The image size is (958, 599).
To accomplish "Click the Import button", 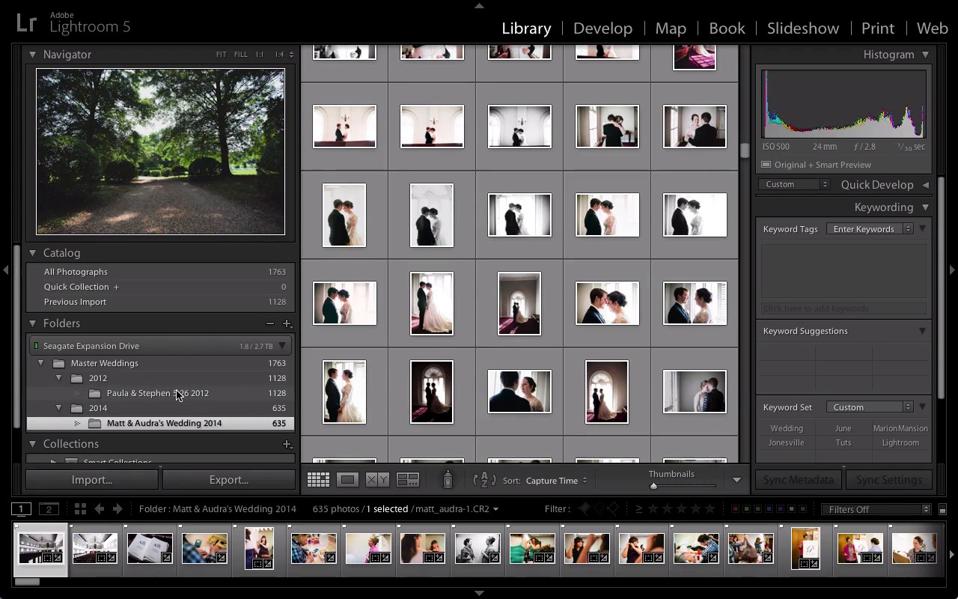I will point(92,480).
